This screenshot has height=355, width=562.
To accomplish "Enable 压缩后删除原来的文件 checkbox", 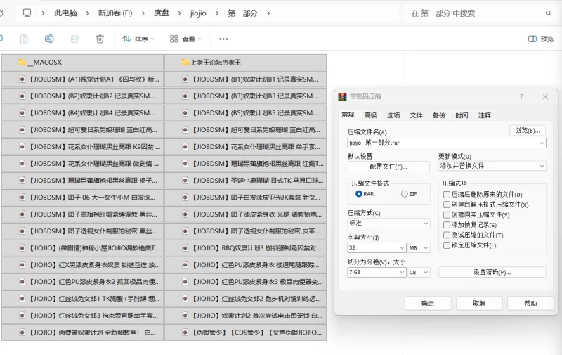I will pyautogui.click(x=446, y=194).
